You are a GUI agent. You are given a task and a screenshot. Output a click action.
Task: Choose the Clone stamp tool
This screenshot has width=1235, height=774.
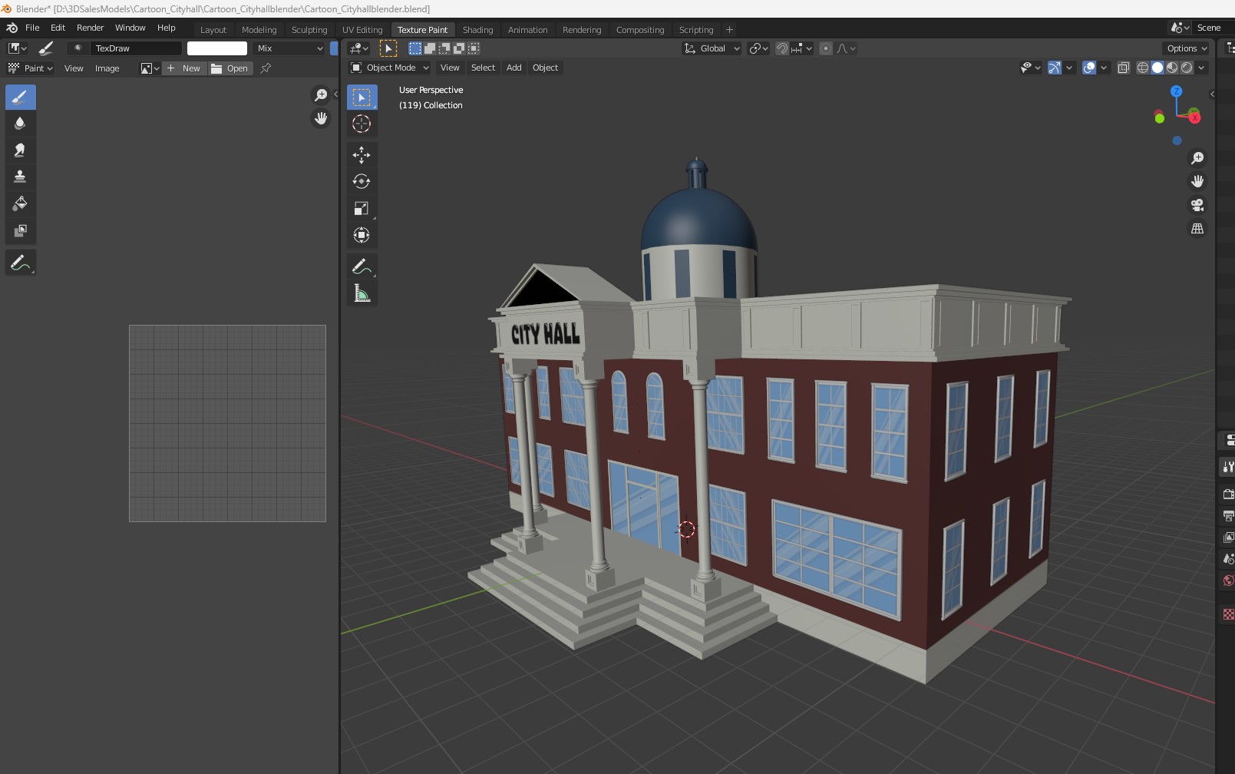pos(20,177)
